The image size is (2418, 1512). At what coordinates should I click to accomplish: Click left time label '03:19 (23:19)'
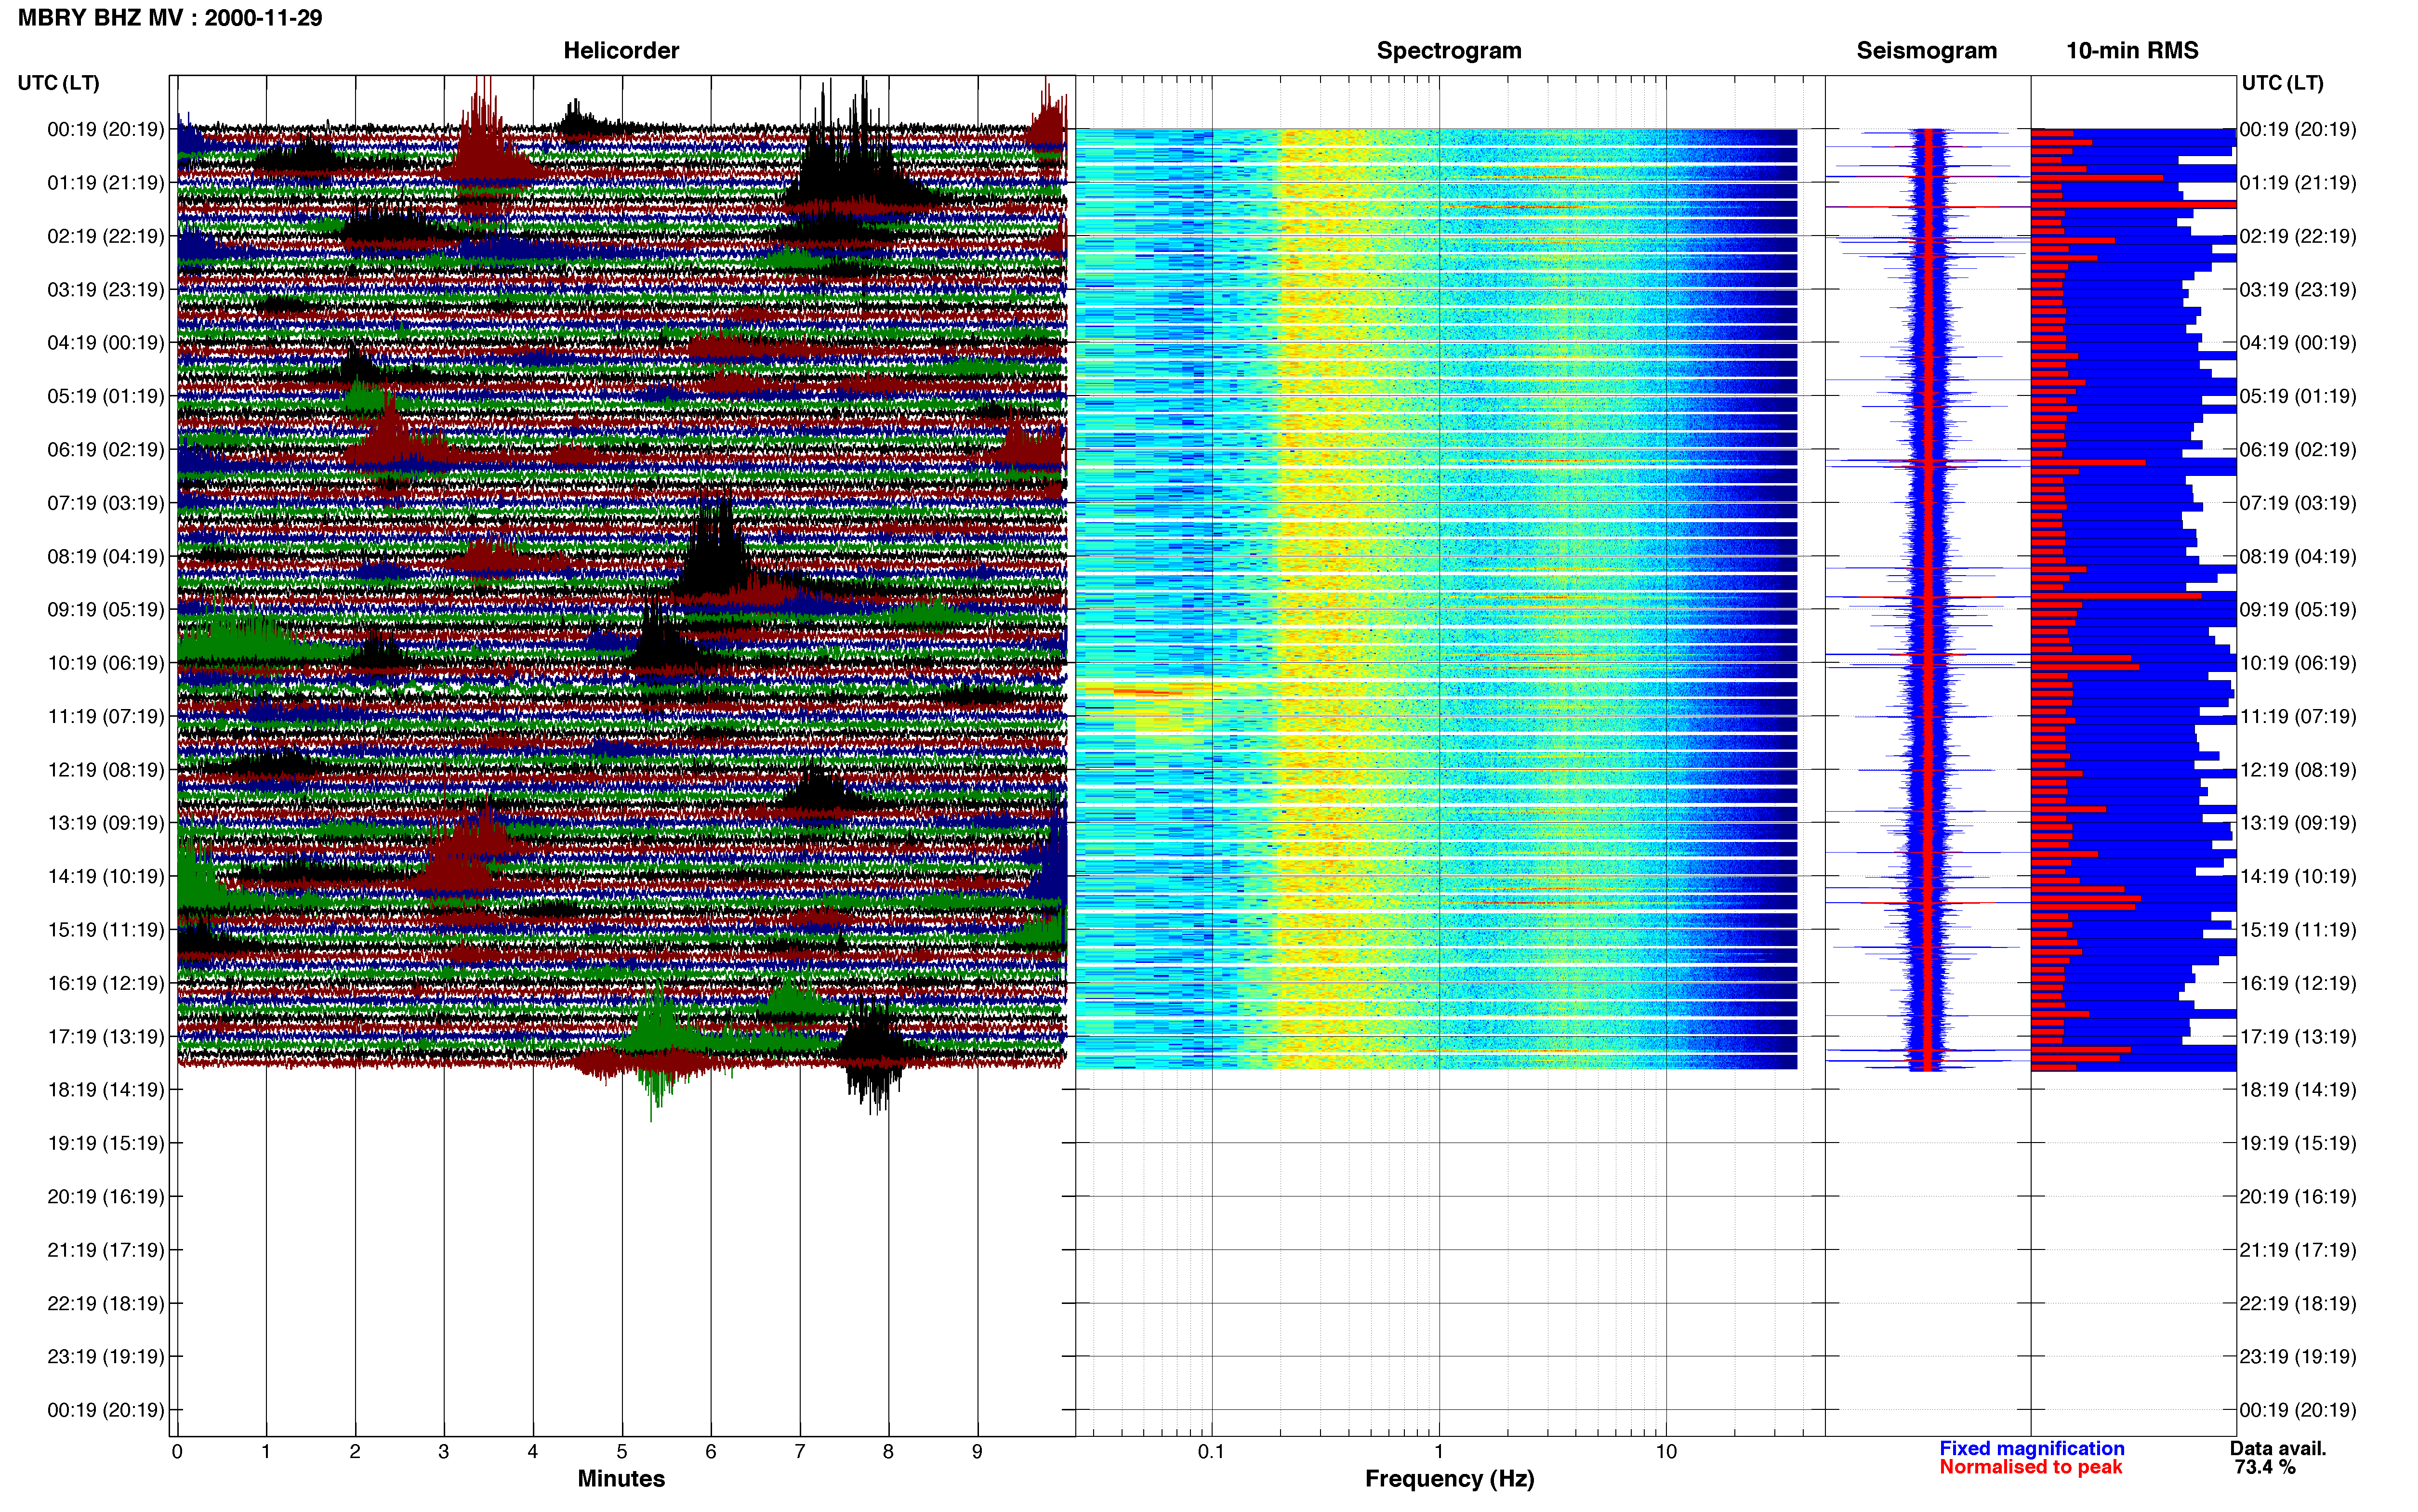pos(106,290)
